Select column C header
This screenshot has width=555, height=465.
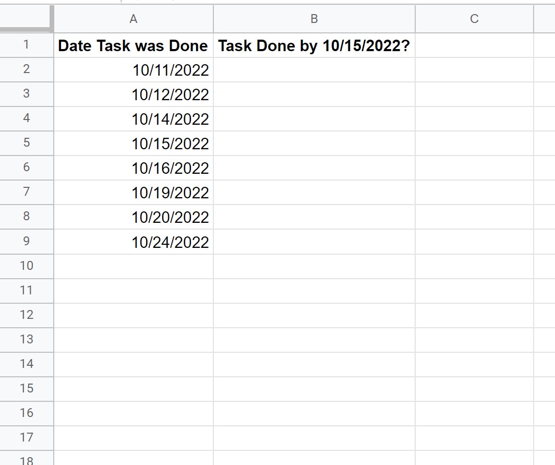[x=474, y=19]
